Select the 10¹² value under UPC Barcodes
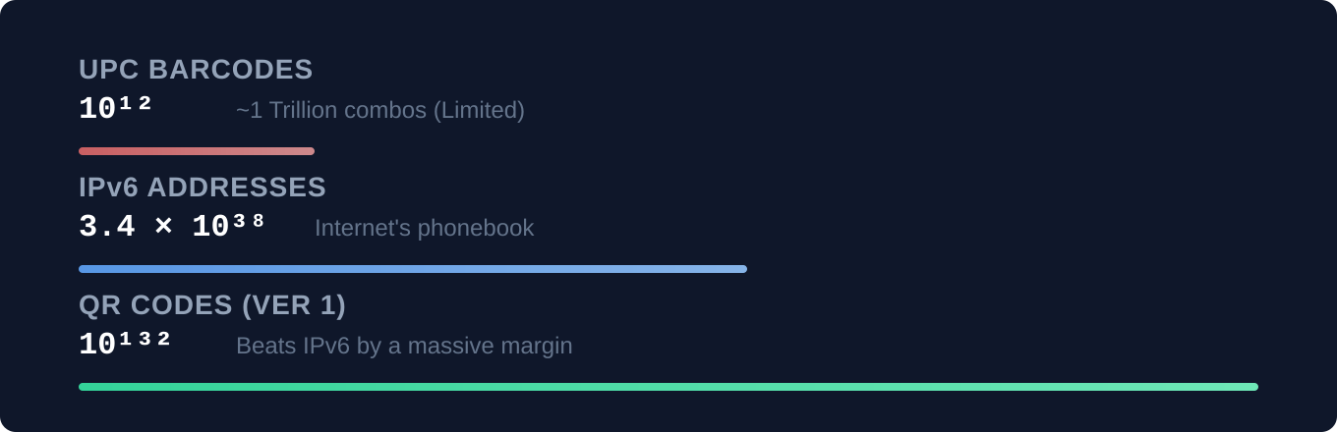This screenshot has height=432, width=1337. [114, 109]
